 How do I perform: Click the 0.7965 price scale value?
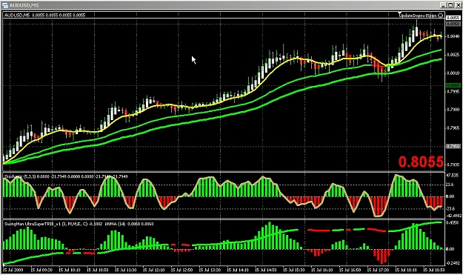[453, 128]
